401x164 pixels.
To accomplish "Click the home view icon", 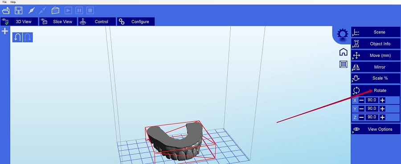I will click(343, 52).
